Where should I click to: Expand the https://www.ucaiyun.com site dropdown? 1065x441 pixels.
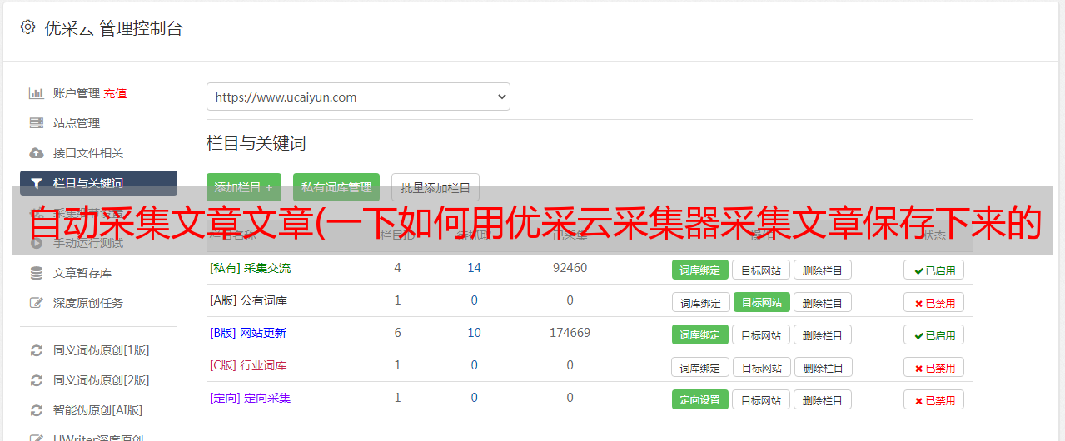[358, 97]
